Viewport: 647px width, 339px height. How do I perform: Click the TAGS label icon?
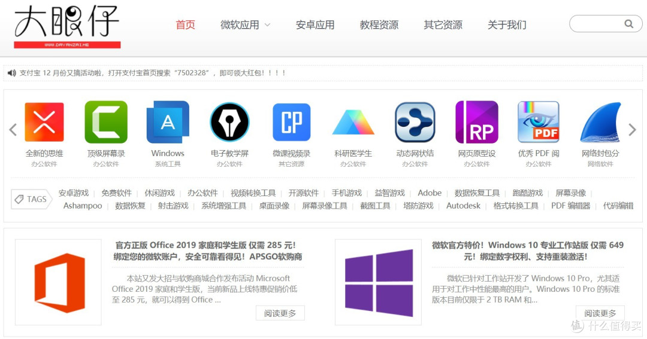coord(31,199)
